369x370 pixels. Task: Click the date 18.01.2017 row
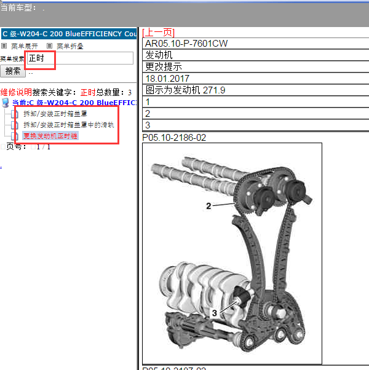pos(255,78)
